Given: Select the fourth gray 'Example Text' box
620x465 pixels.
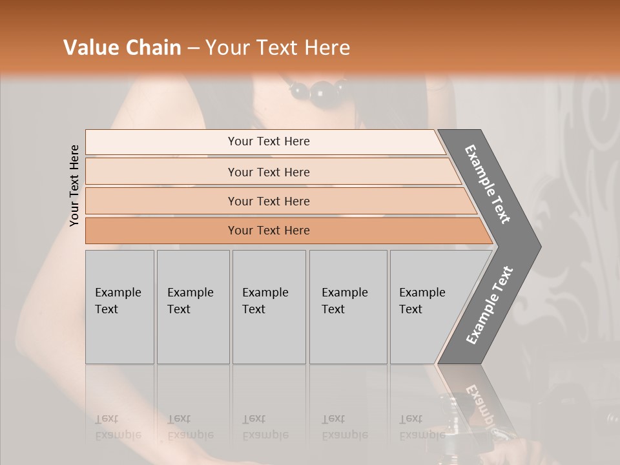Looking at the screenshot, I should pyautogui.click(x=348, y=307).
